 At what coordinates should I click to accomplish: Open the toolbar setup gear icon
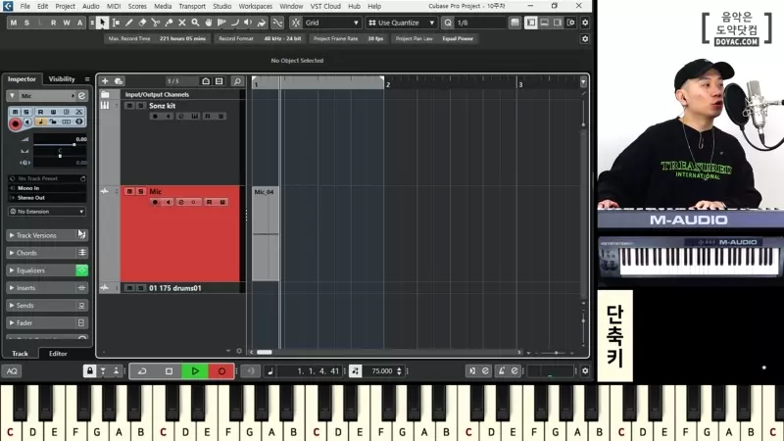click(x=585, y=23)
